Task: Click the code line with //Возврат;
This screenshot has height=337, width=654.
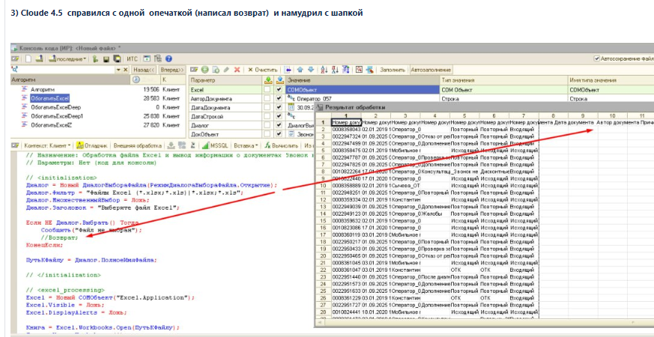Action: point(59,237)
